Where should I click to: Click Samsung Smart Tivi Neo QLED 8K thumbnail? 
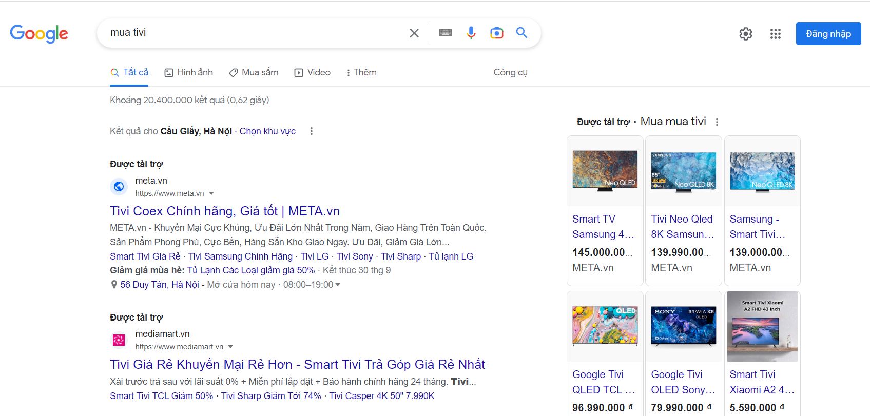(762, 171)
